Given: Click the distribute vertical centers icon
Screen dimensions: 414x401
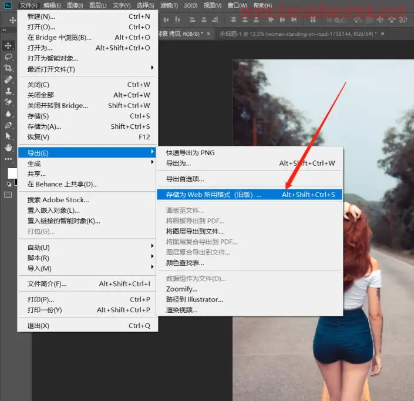Looking at the screenshot, I should click(245, 19).
